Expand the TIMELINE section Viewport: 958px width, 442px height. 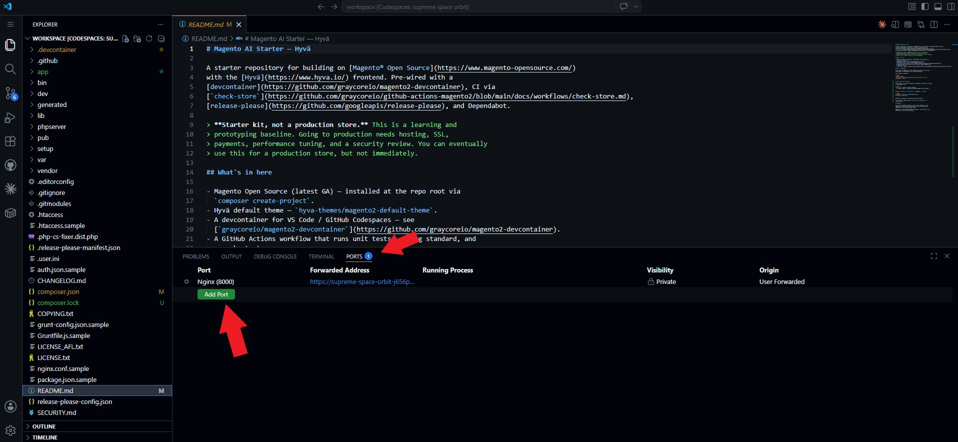(x=97, y=437)
